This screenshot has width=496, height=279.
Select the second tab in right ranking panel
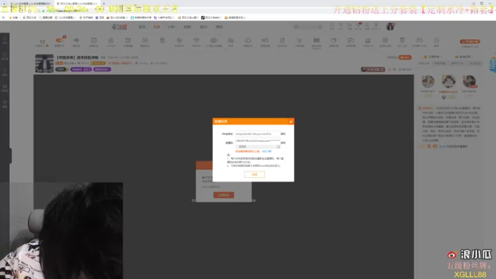coord(440,63)
